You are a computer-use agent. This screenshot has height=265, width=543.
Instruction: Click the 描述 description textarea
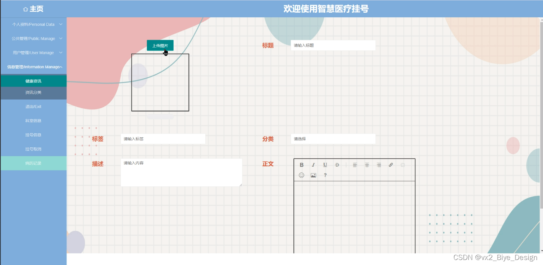[x=182, y=172]
